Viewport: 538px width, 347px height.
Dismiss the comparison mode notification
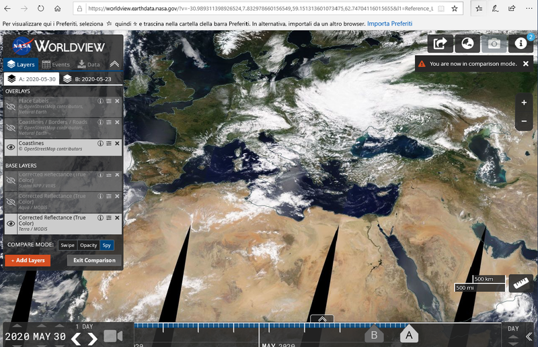click(x=526, y=64)
